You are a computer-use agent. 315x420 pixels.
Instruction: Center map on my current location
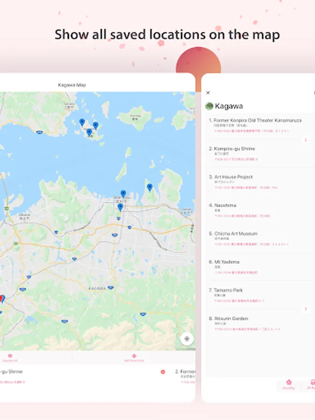click(x=187, y=339)
